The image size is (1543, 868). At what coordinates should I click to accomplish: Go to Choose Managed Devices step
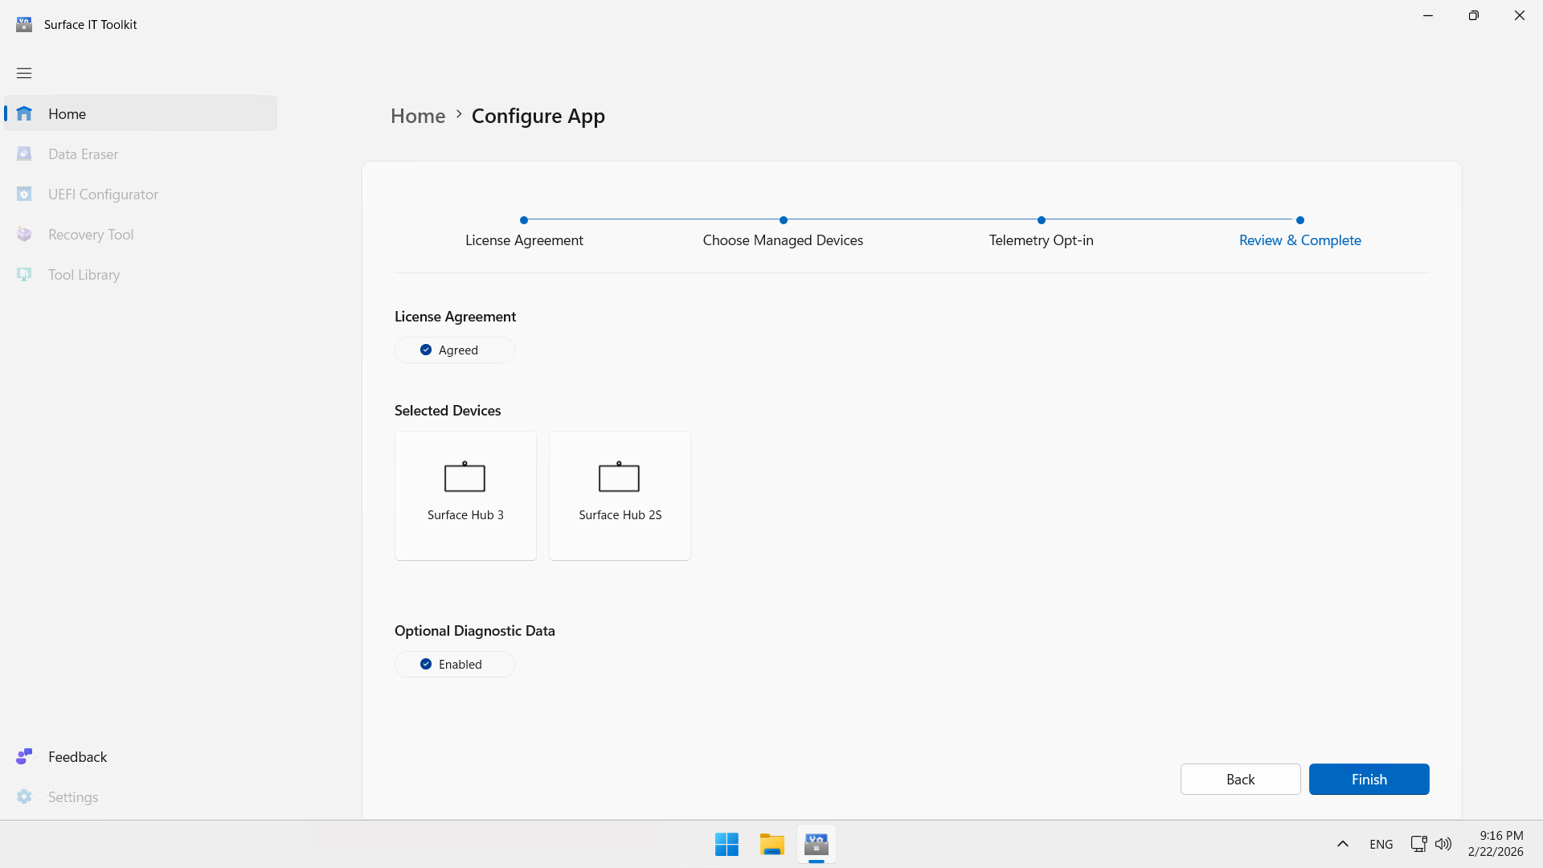point(783,240)
